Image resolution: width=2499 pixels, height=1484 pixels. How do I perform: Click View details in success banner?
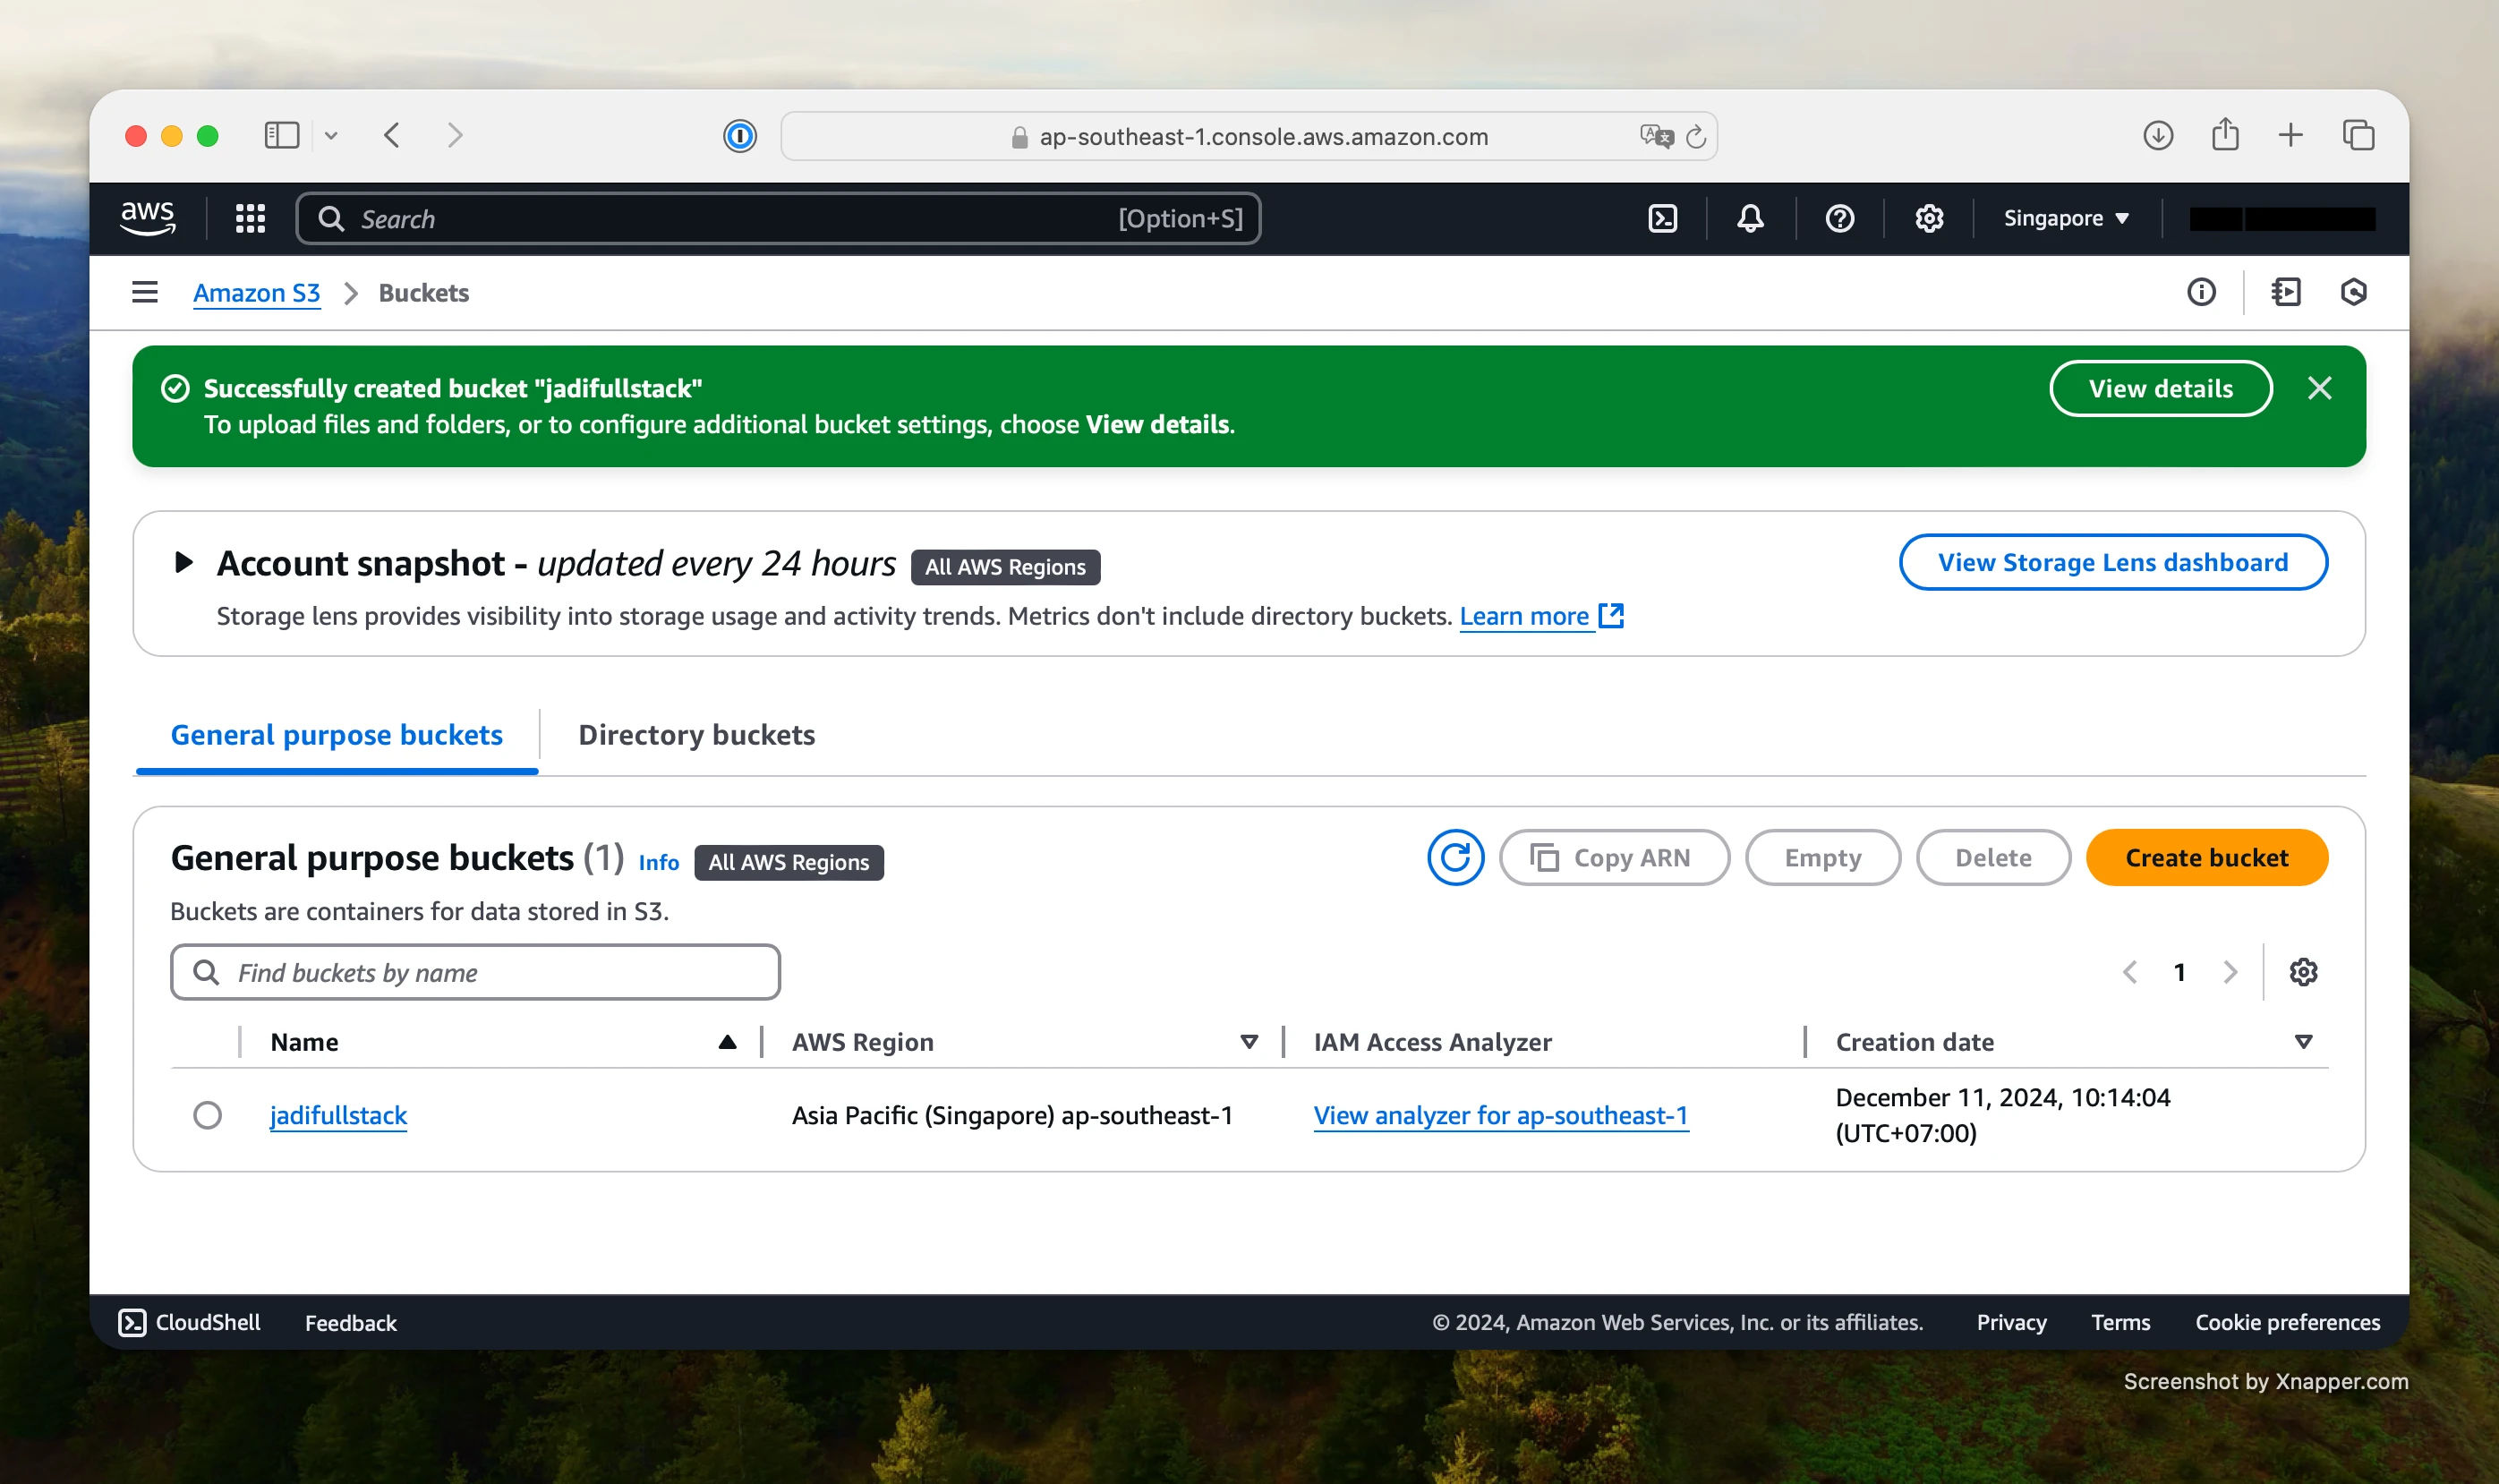point(2160,388)
